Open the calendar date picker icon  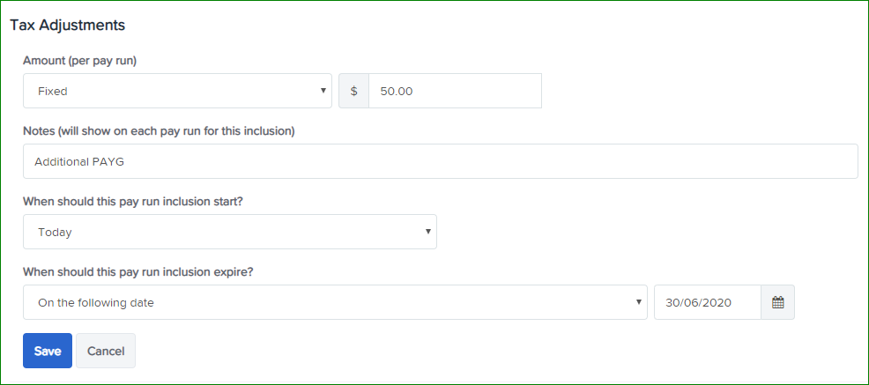point(777,302)
